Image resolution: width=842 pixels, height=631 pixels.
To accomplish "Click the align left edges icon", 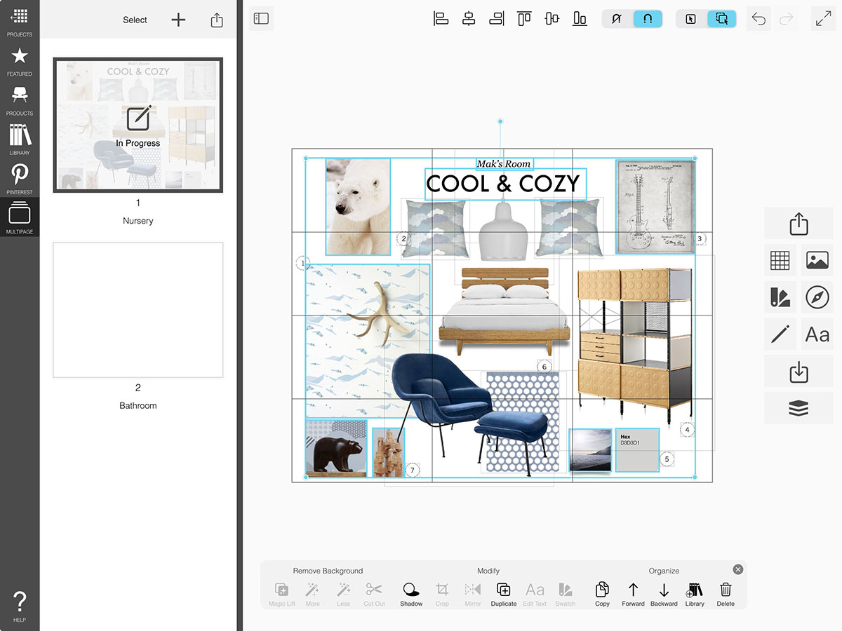I will (441, 19).
